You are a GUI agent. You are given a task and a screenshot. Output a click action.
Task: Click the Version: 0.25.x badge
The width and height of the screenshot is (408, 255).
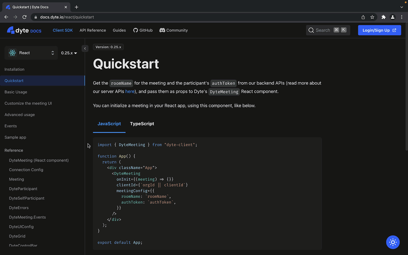pos(108,47)
